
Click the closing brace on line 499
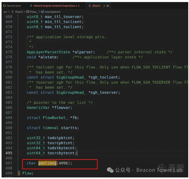[x=19, y=173]
